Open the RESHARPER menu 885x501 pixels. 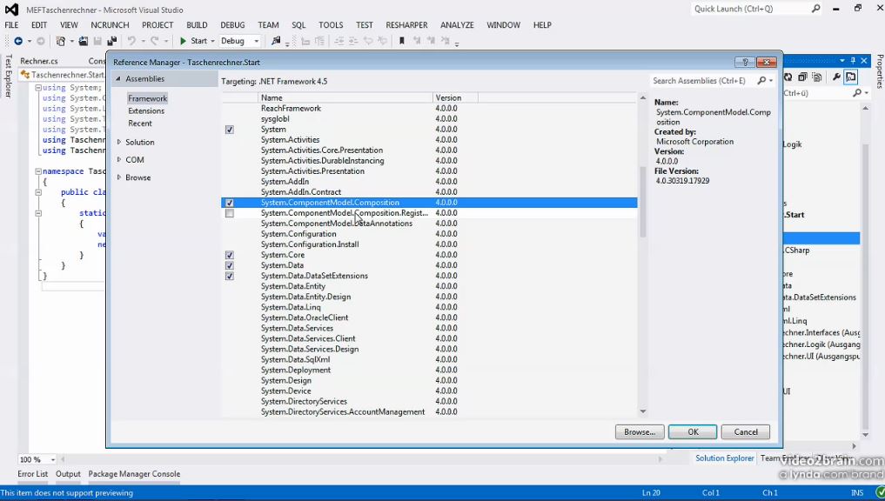click(x=407, y=25)
